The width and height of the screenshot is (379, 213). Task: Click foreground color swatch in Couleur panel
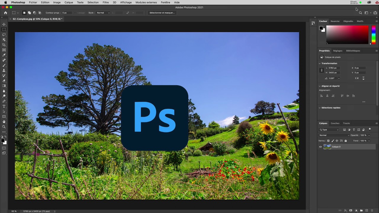321,28
